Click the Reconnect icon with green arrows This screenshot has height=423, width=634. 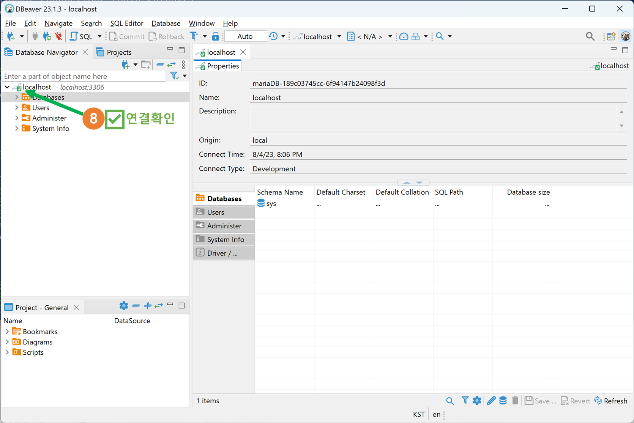pyautogui.click(x=47, y=36)
